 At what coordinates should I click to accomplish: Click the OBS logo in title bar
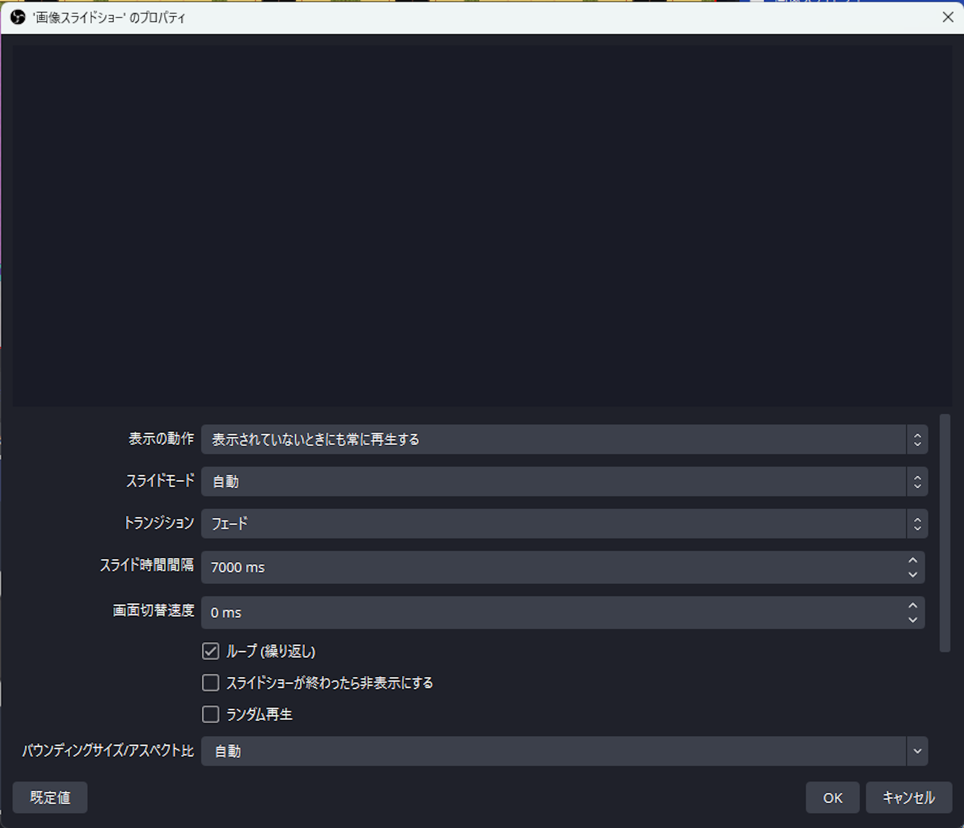coord(18,18)
